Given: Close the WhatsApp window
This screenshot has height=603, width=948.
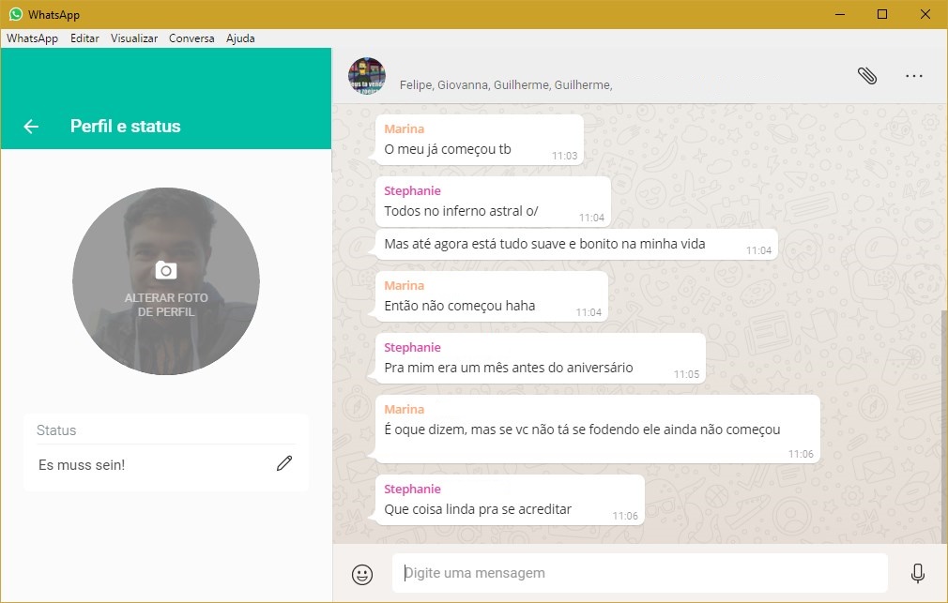Looking at the screenshot, I should [x=925, y=14].
